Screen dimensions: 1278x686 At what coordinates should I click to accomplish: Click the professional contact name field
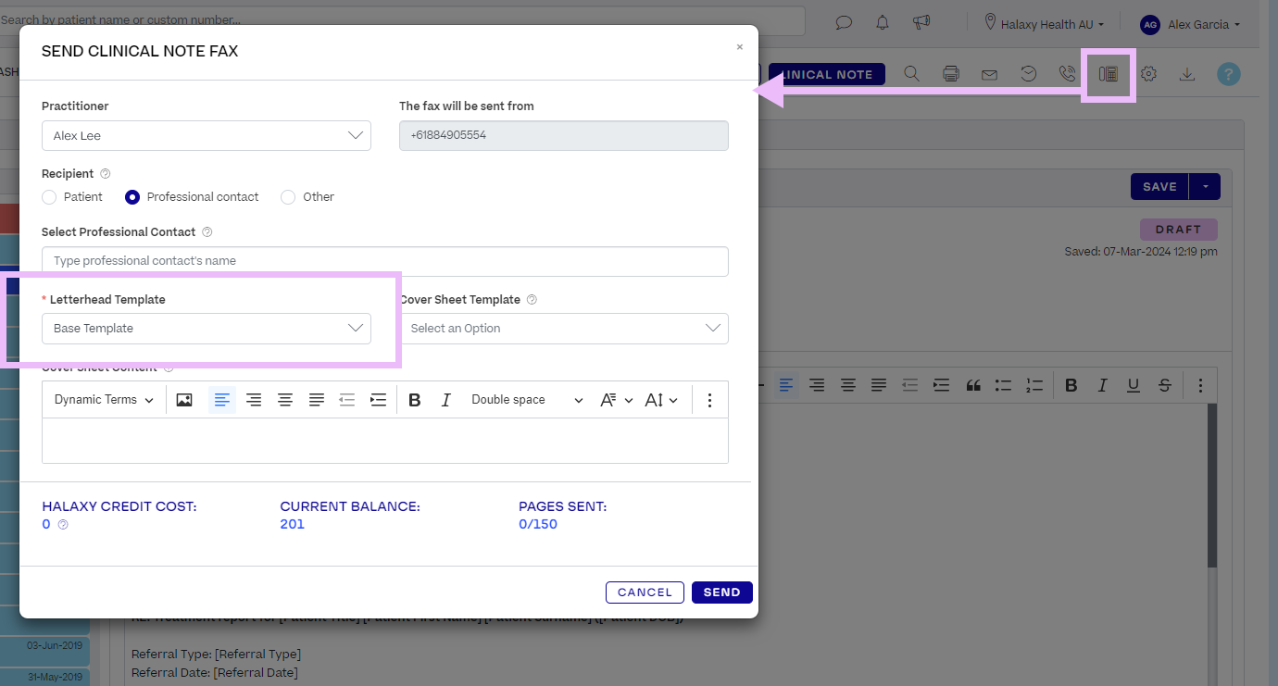tap(385, 261)
